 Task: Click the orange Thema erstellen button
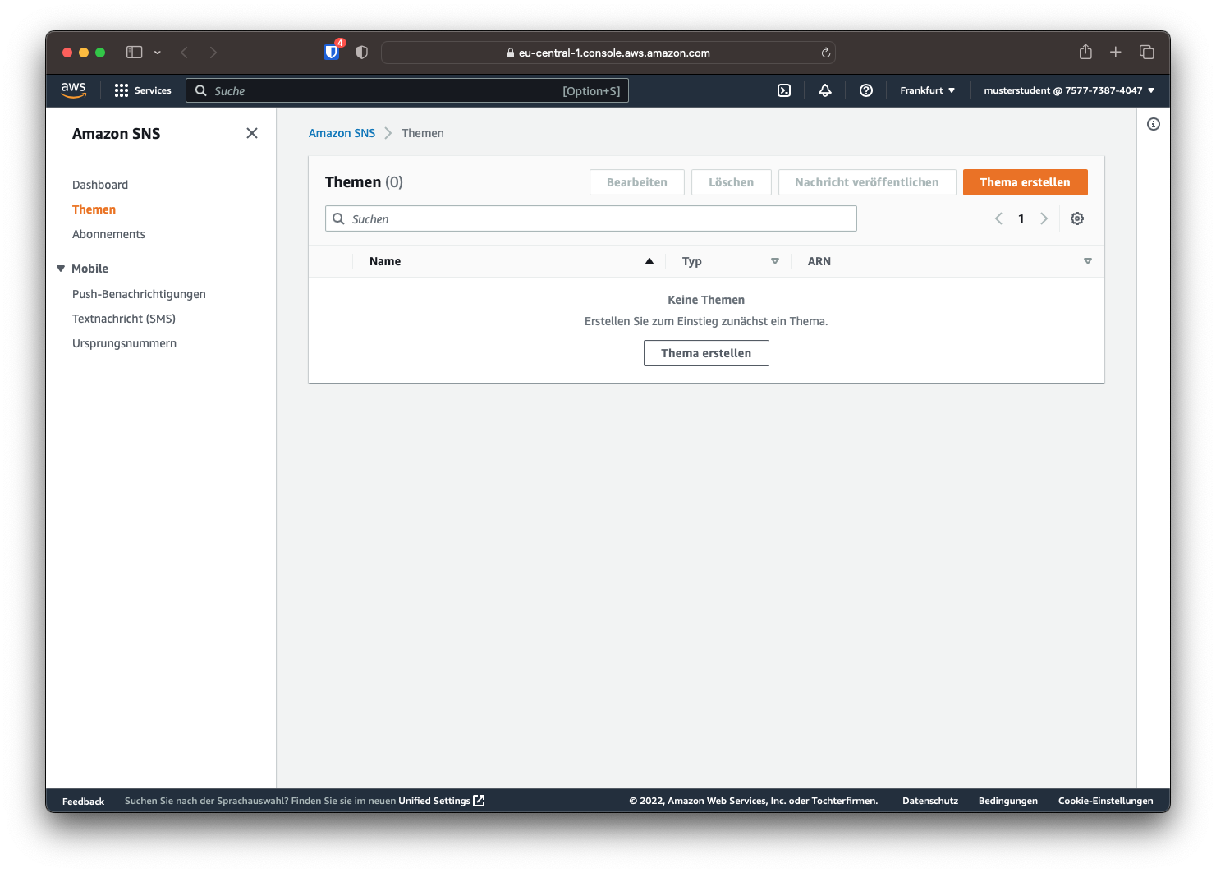(1025, 182)
